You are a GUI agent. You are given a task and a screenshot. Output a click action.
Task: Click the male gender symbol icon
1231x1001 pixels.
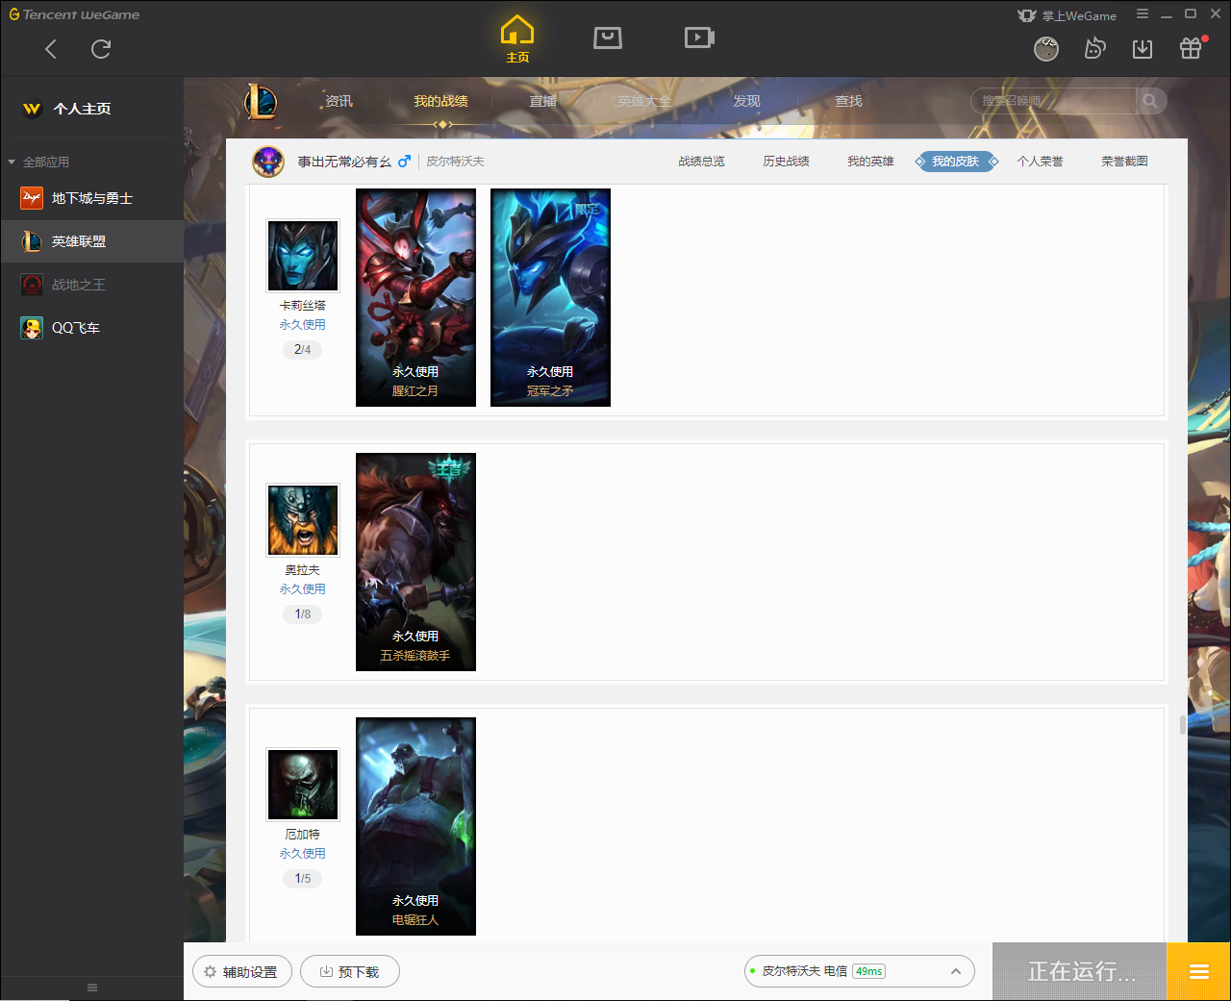(404, 162)
